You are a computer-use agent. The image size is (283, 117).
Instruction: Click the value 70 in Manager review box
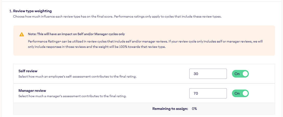pyautogui.click(x=196, y=93)
